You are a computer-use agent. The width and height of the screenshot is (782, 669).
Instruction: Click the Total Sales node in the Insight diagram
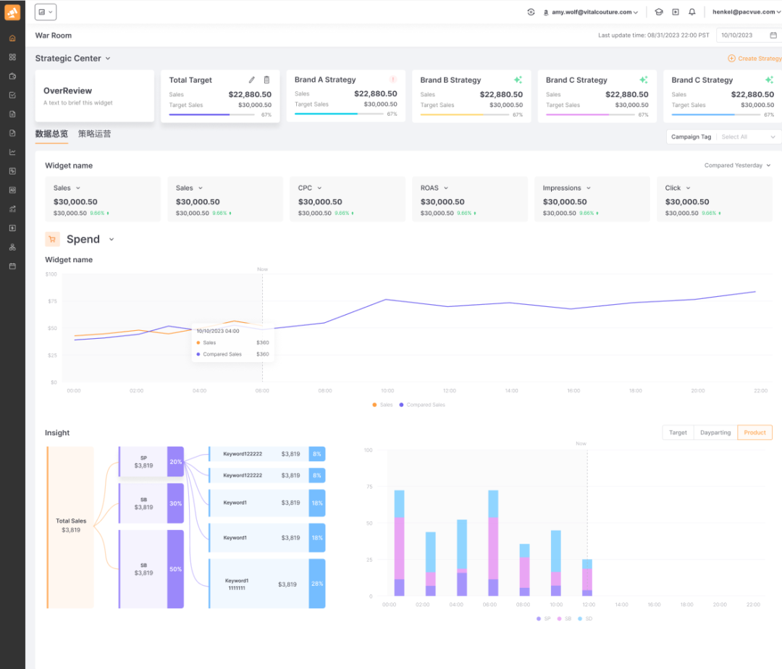[70, 527]
